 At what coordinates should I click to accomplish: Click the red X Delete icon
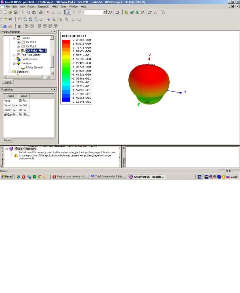click(x=48, y=12)
